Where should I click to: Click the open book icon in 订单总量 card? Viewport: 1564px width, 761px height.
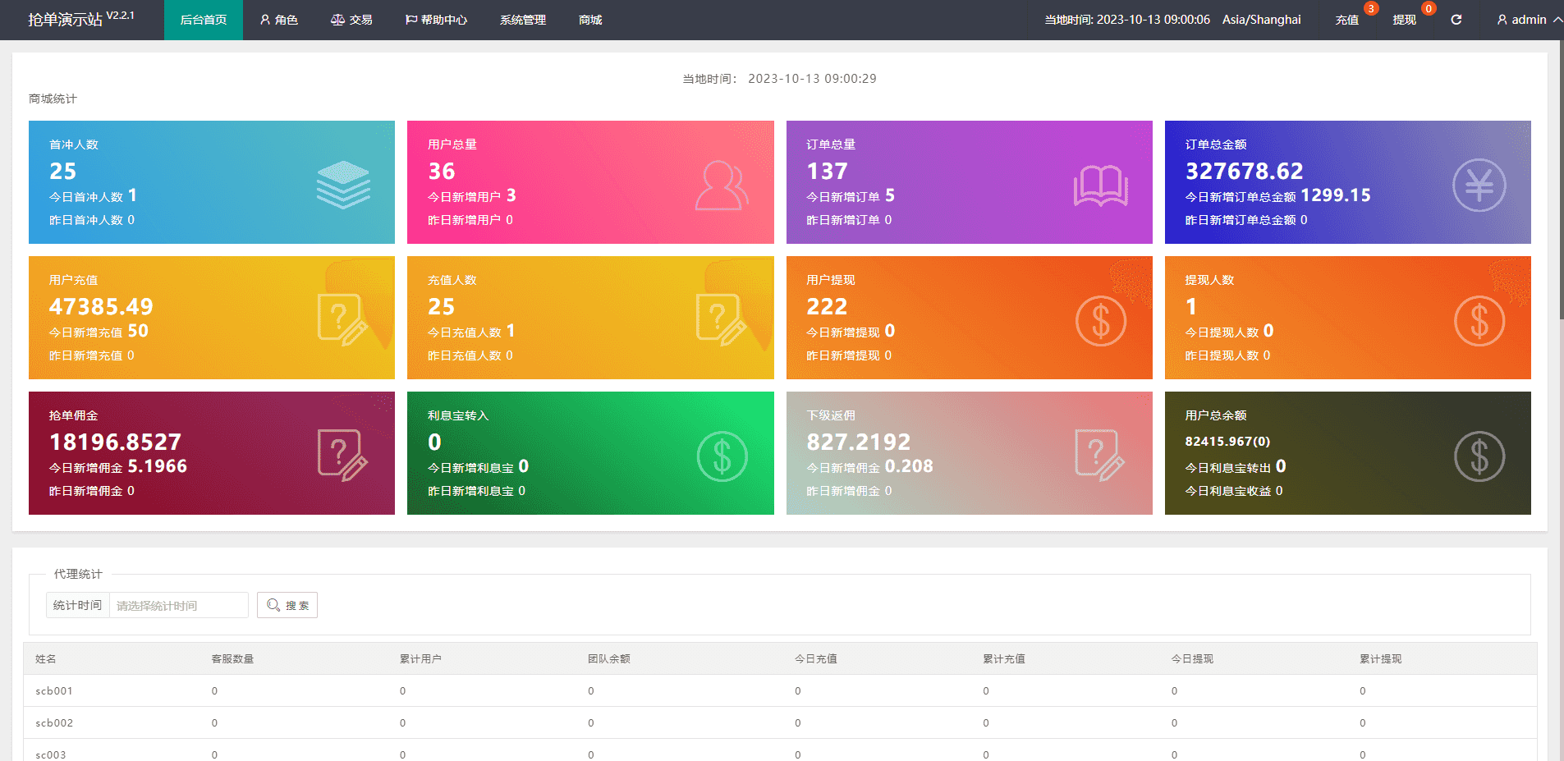tap(1100, 186)
